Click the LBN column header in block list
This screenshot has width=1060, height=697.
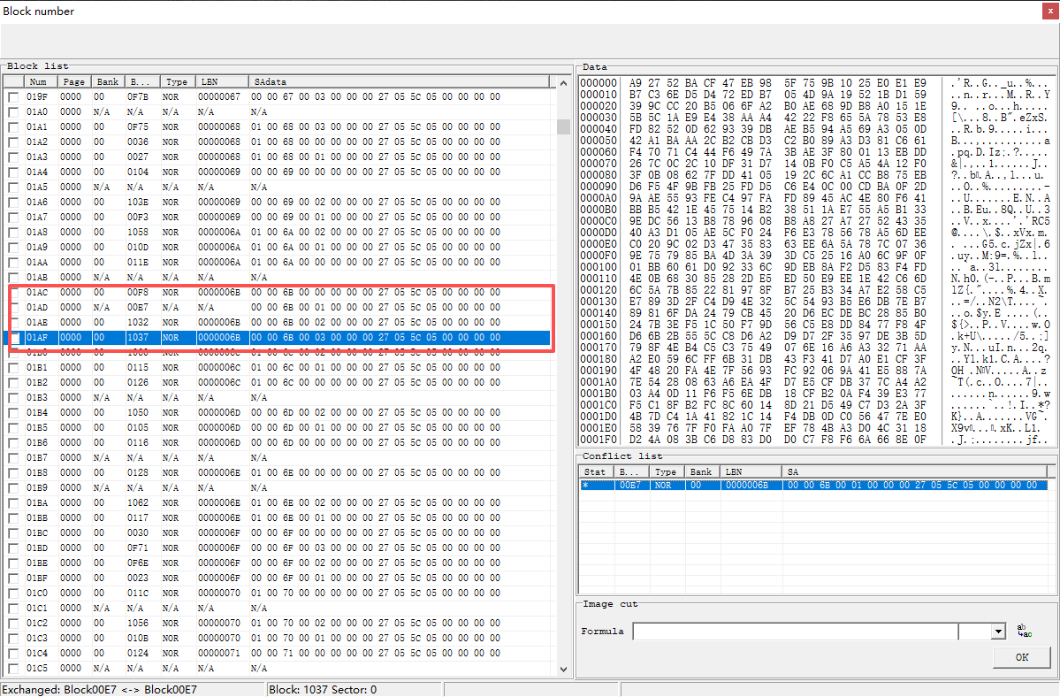pos(222,81)
